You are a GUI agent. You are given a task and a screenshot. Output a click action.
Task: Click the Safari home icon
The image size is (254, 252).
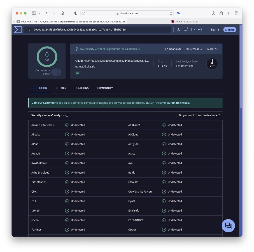click(62, 13)
